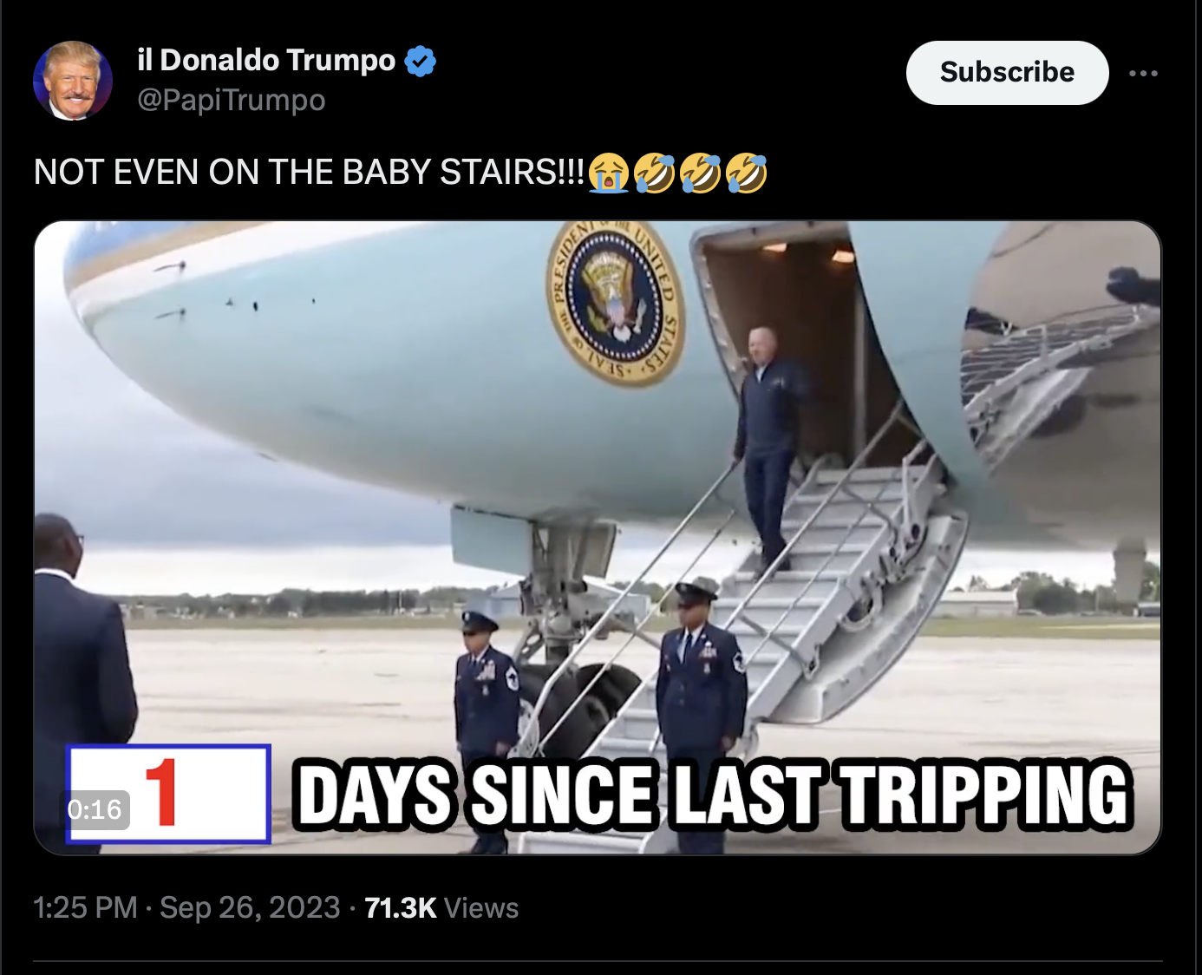The width and height of the screenshot is (1202, 975).
Task: Open the il Donaldo Trumpo display name
Action: (266, 60)
